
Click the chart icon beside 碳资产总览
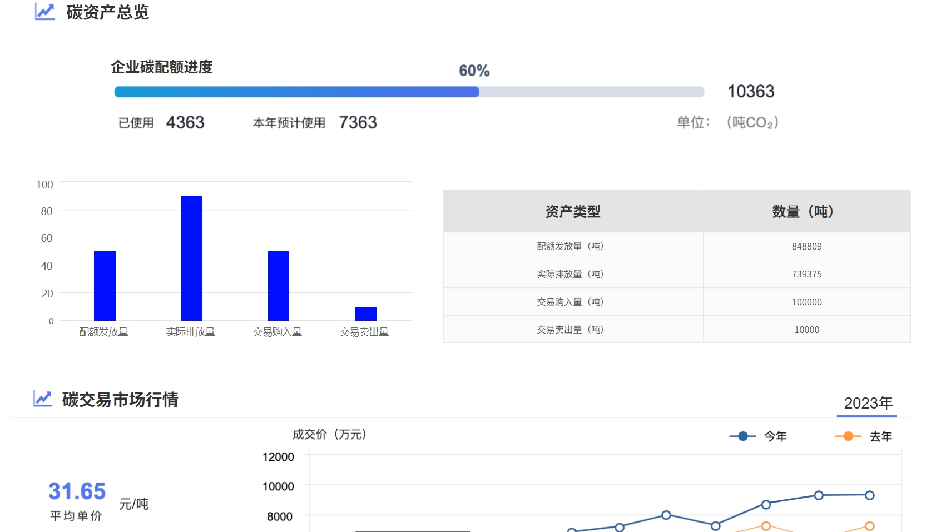[x=44, y=12]
